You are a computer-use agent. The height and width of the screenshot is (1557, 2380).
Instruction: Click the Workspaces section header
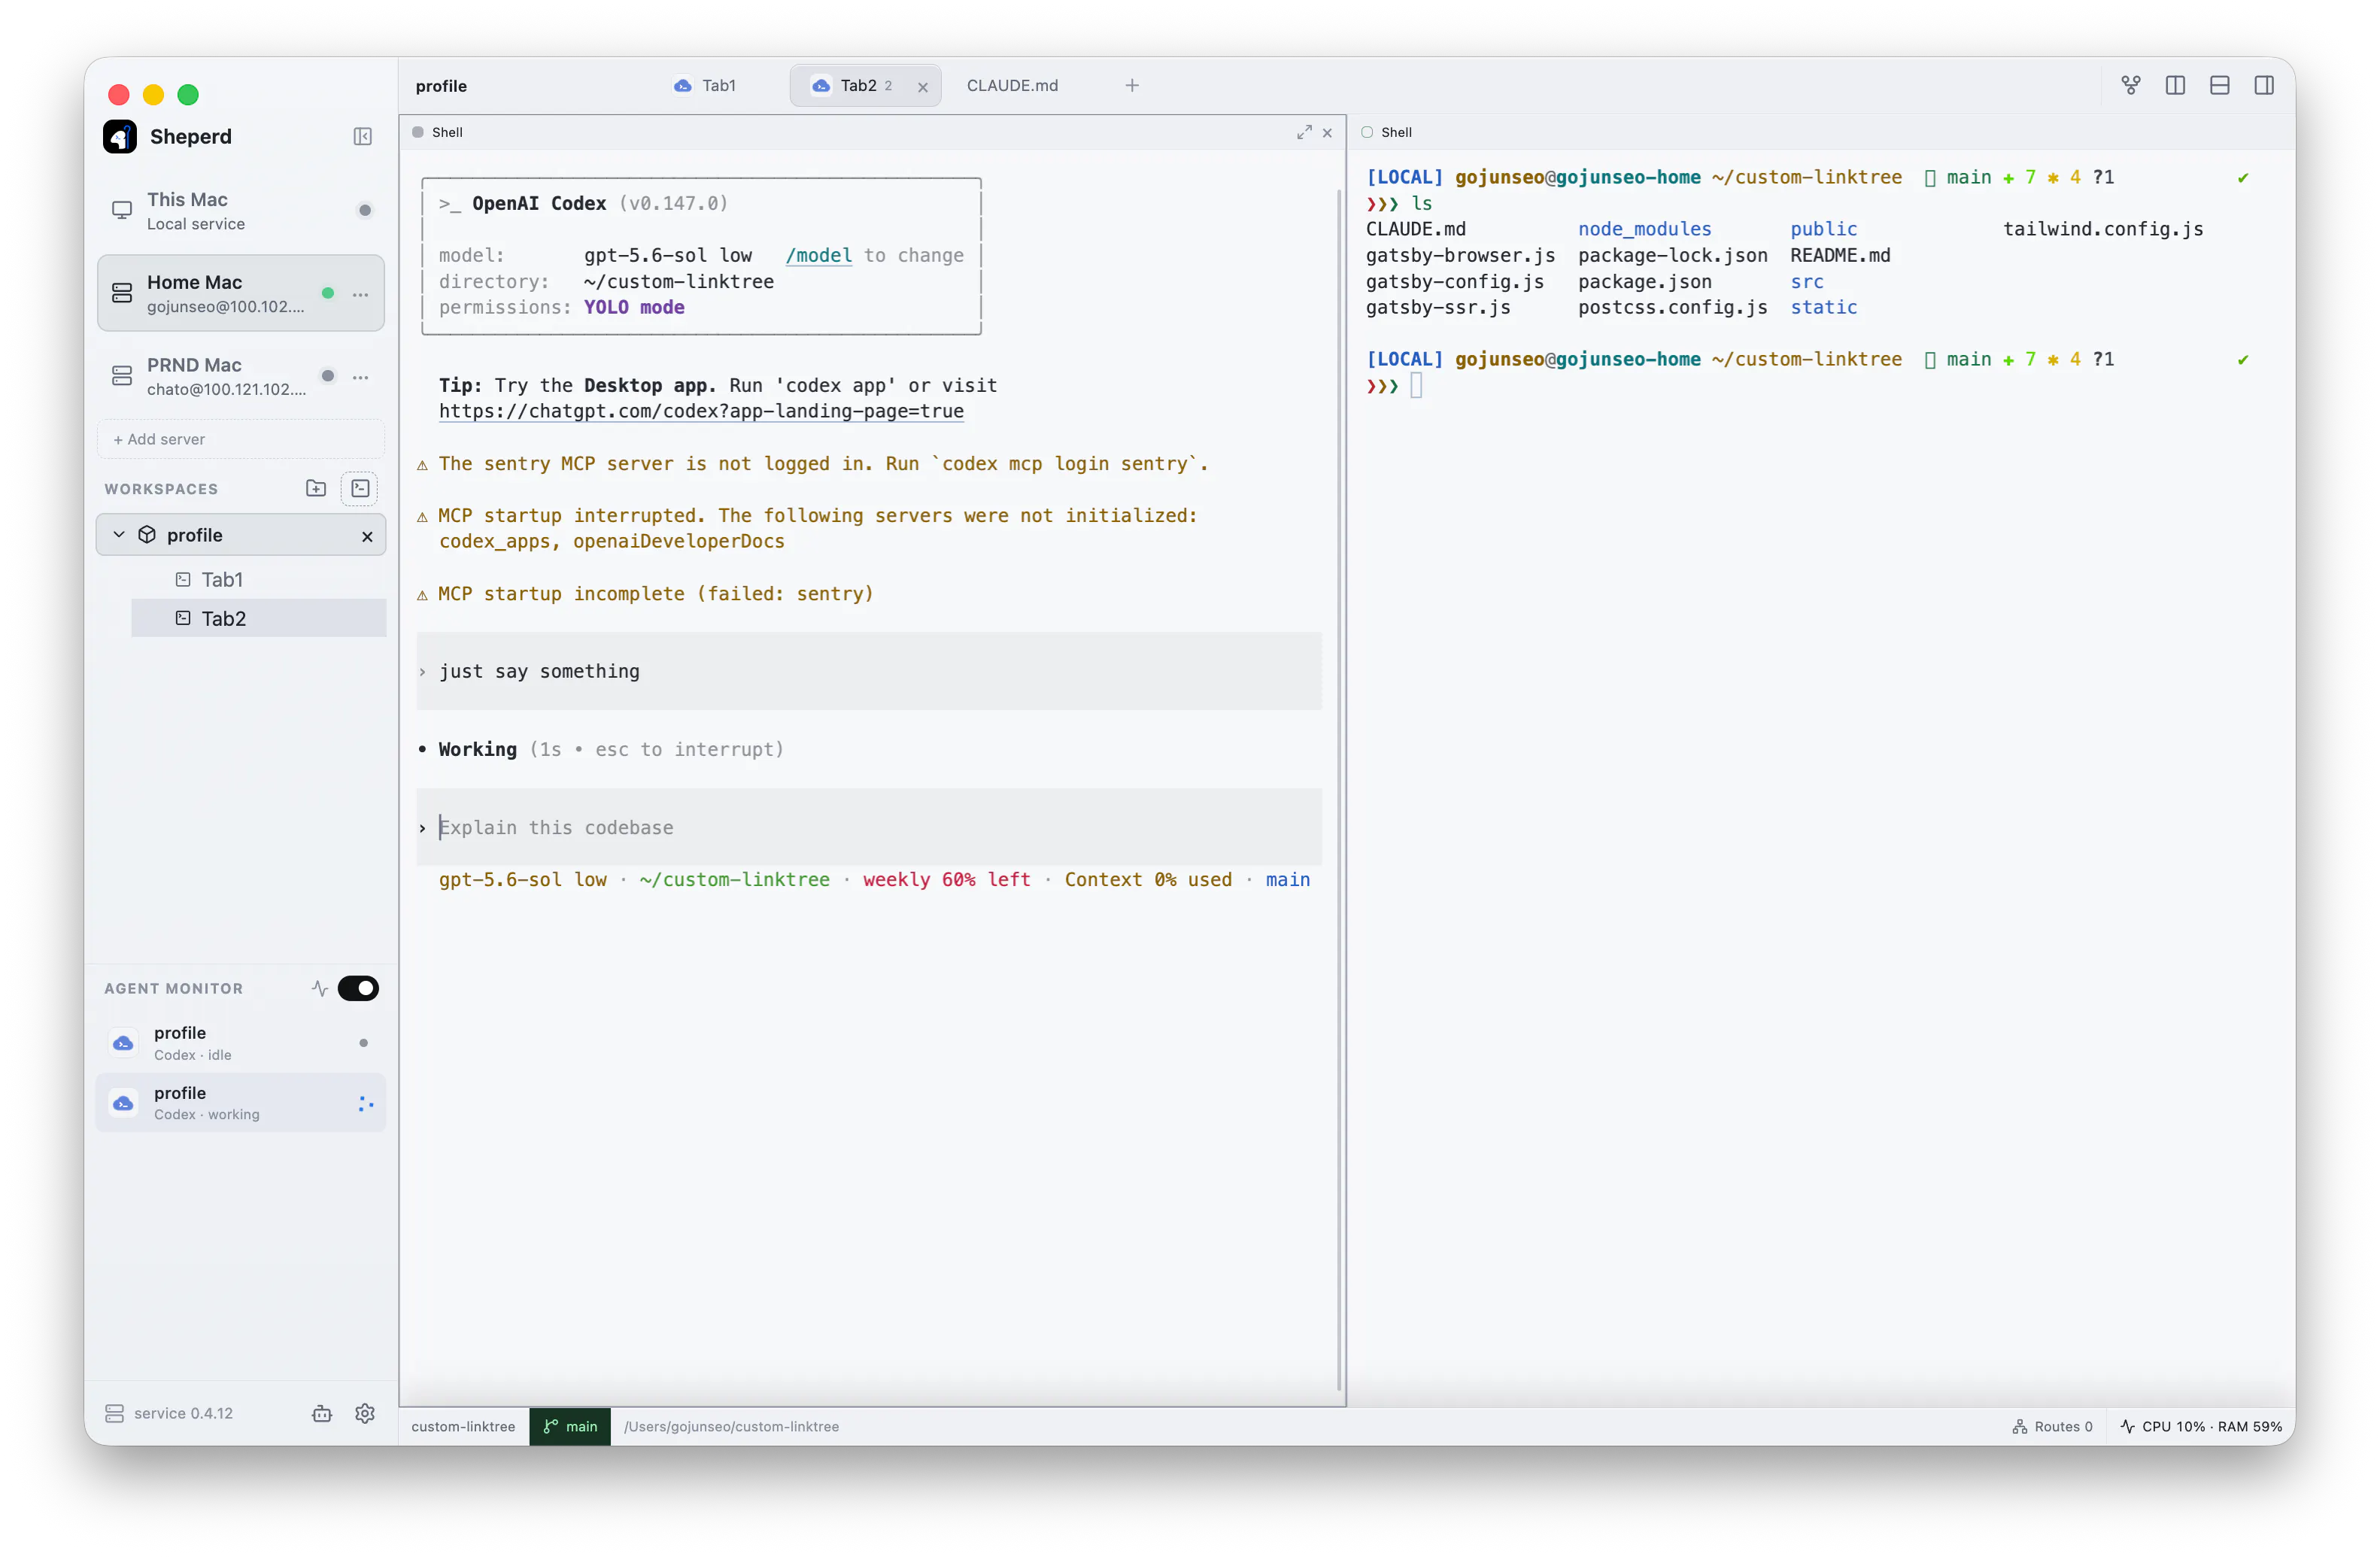click(x=161, y=489)
